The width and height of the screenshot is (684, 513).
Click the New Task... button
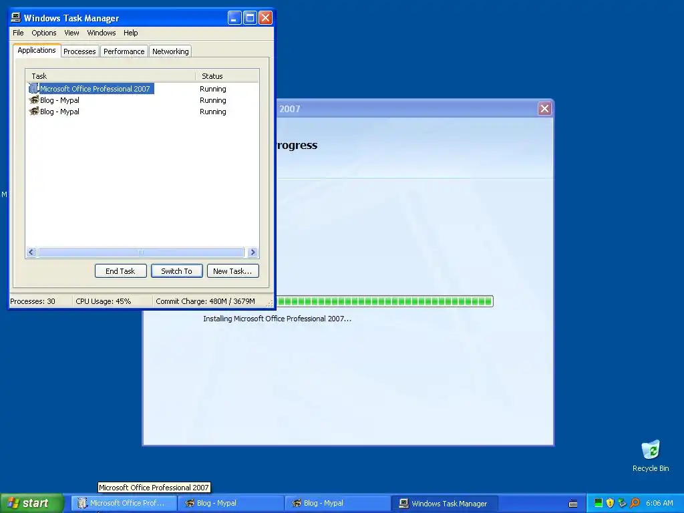(232, 271)
